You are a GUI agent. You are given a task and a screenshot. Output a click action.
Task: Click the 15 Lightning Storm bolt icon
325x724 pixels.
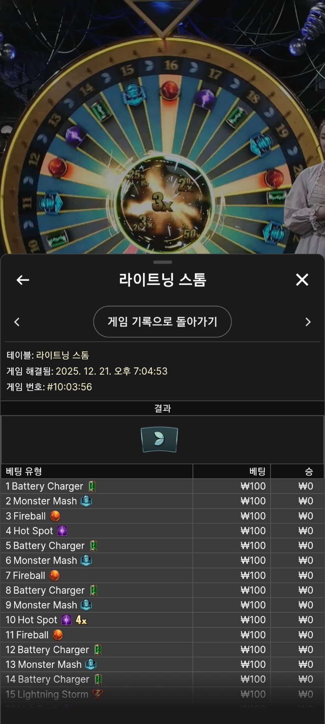pyautogui.click(x=97, y=694)
